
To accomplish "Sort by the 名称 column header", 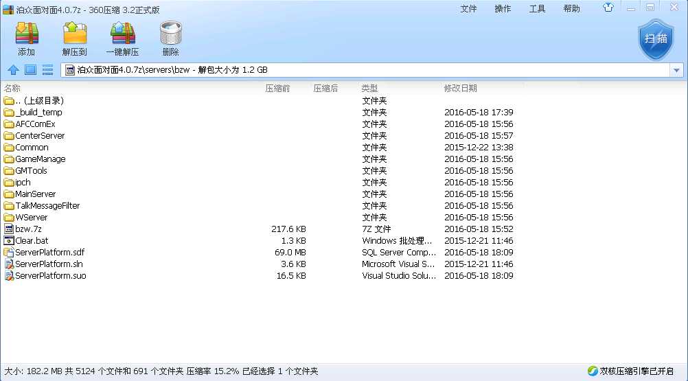I will (x=12, y=88).
